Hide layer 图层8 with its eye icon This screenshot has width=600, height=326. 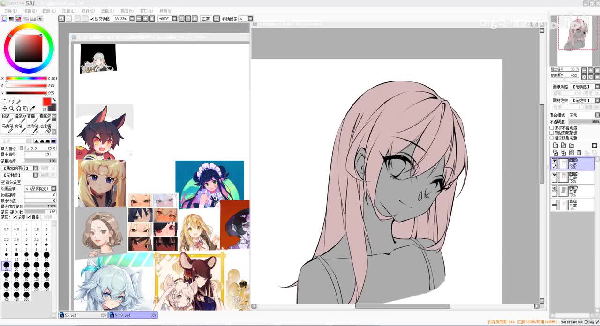555,188
